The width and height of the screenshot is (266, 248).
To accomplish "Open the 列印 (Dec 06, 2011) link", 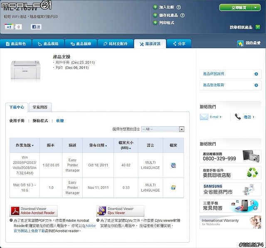I will pyautogui.click(x=72, y=68).
